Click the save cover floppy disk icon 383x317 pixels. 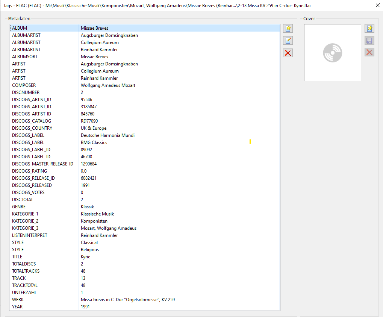369,41
